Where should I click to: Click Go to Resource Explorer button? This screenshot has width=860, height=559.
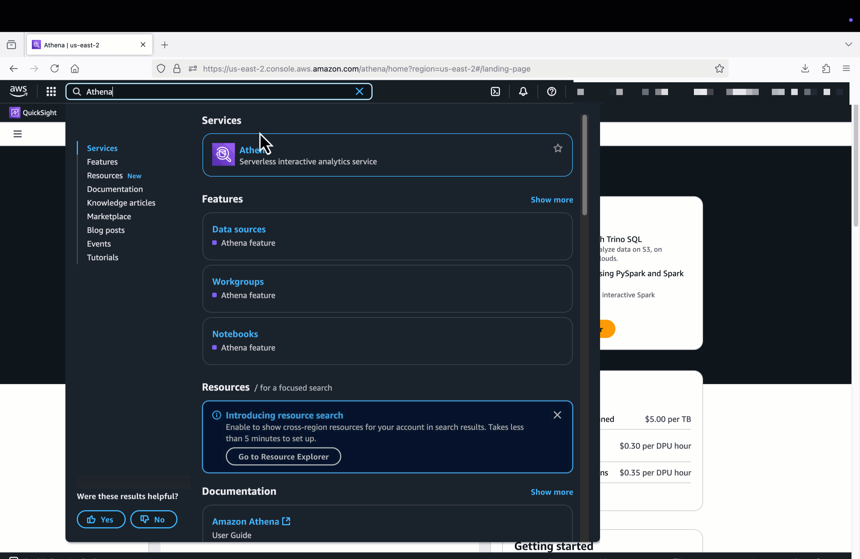click(x=283, y=457)
